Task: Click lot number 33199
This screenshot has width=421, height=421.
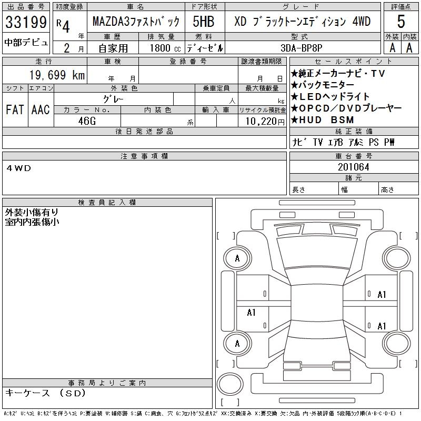Action: click(x=26, y=22)
